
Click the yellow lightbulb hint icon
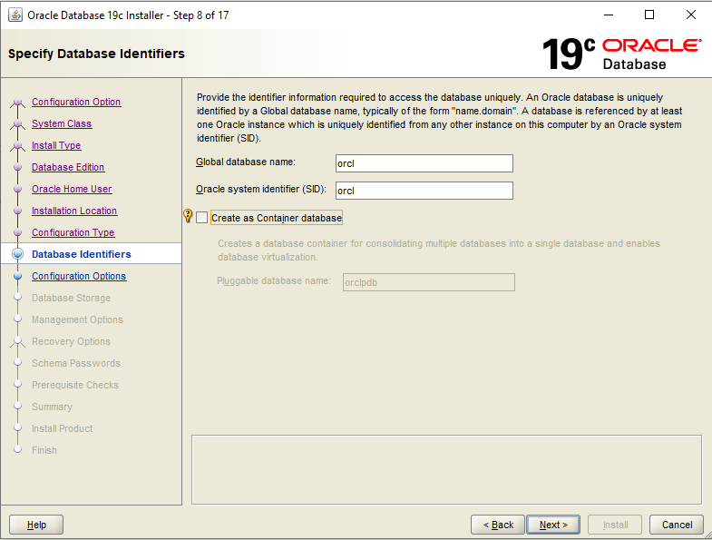point(188,215)
